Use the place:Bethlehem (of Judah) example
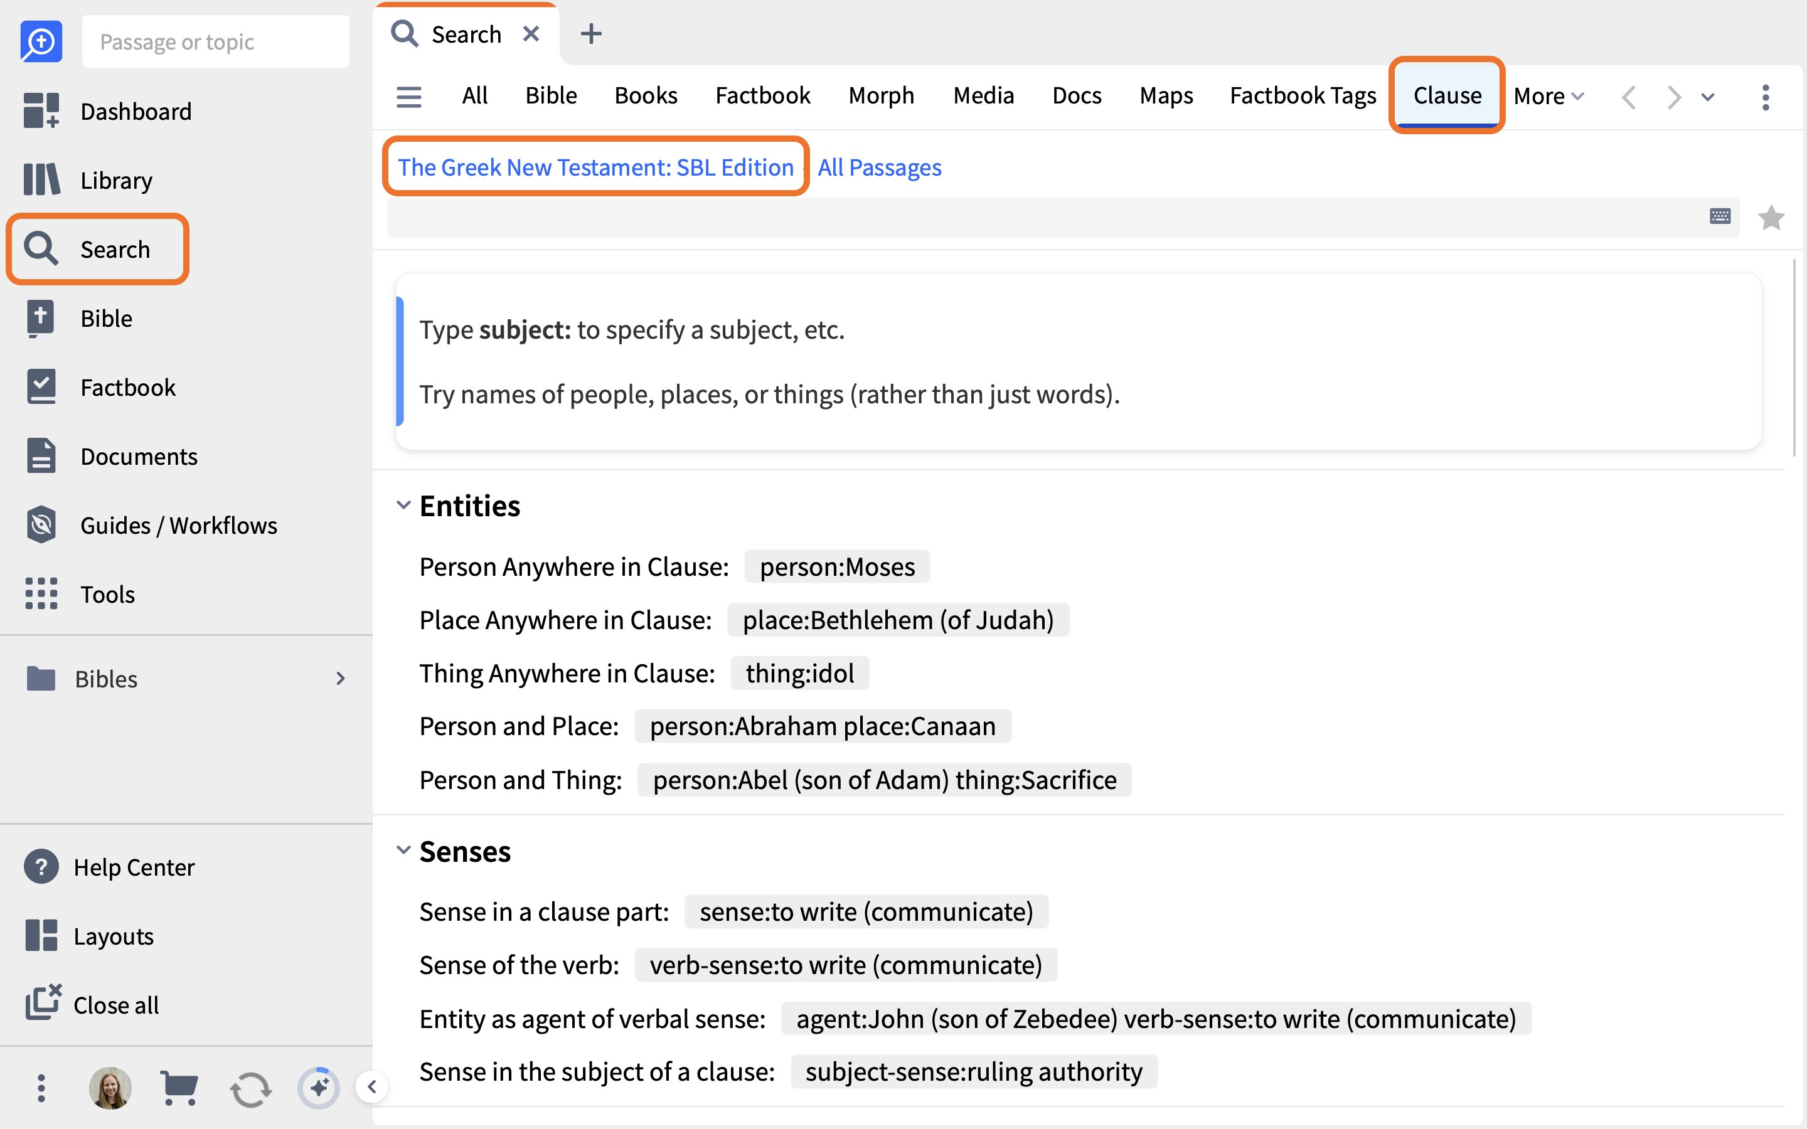This screenshot has height=1129, width=1807. [897, 620]
